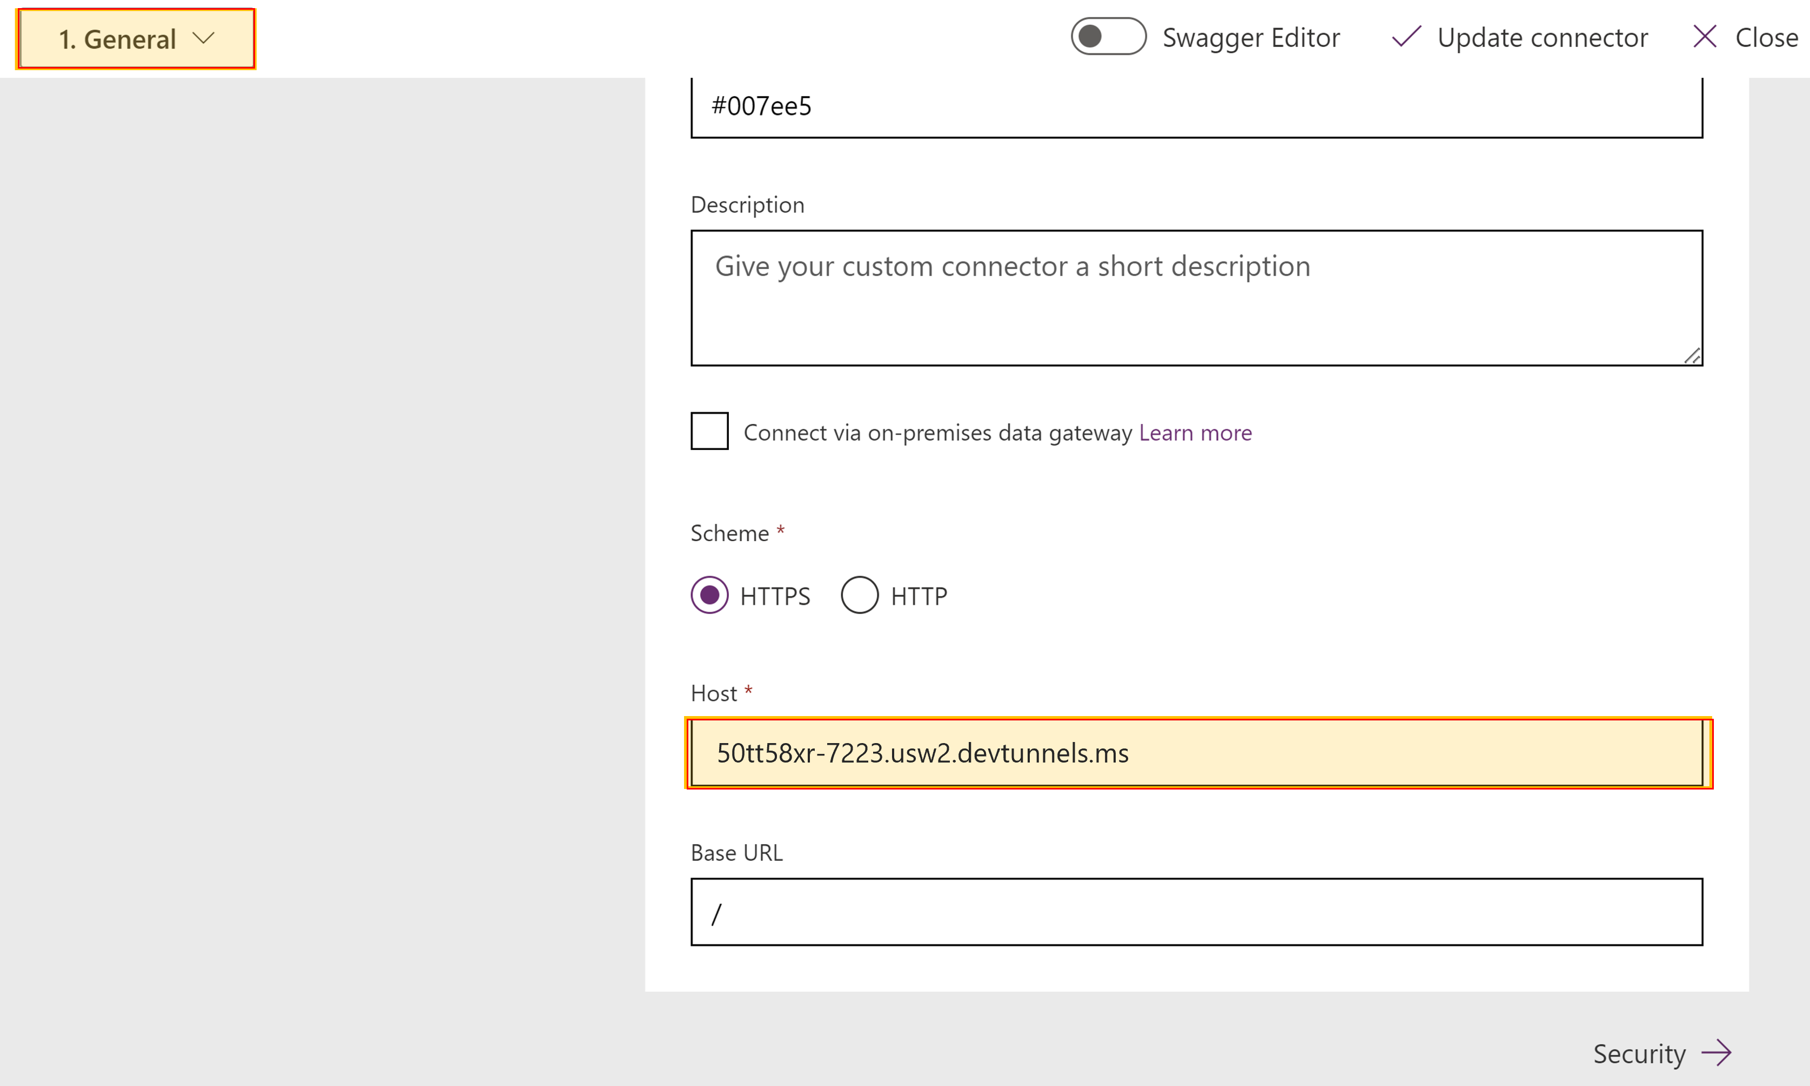Click the Base URL field label
This screenshot has height=1086, width=1810.
(x=738, y=853)
